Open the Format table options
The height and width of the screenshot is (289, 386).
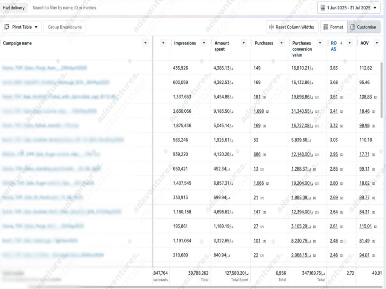(333, 27)
